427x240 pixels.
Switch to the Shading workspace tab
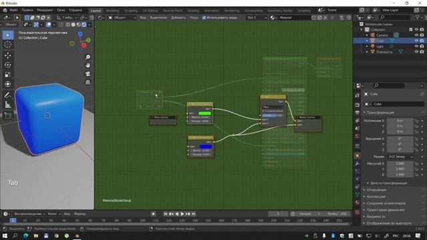click(x=193, y=11)
